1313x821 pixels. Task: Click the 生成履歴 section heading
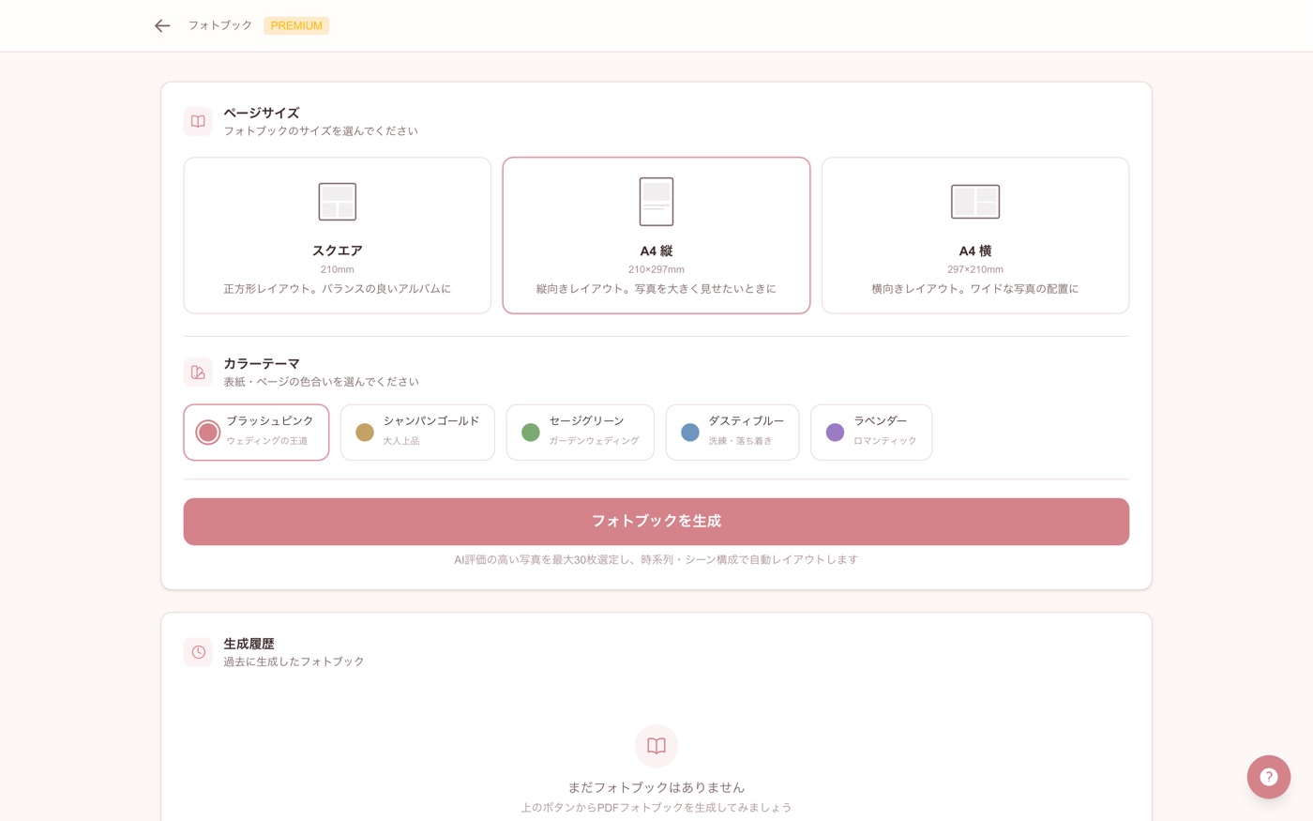[249, 644]
